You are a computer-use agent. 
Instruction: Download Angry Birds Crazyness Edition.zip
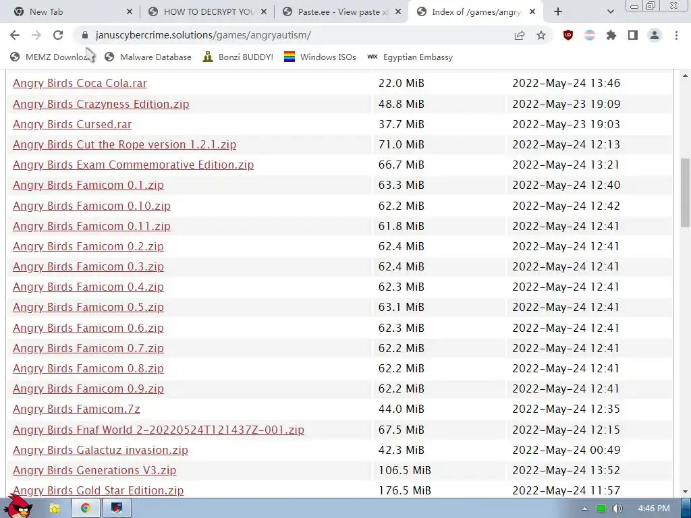101,104
